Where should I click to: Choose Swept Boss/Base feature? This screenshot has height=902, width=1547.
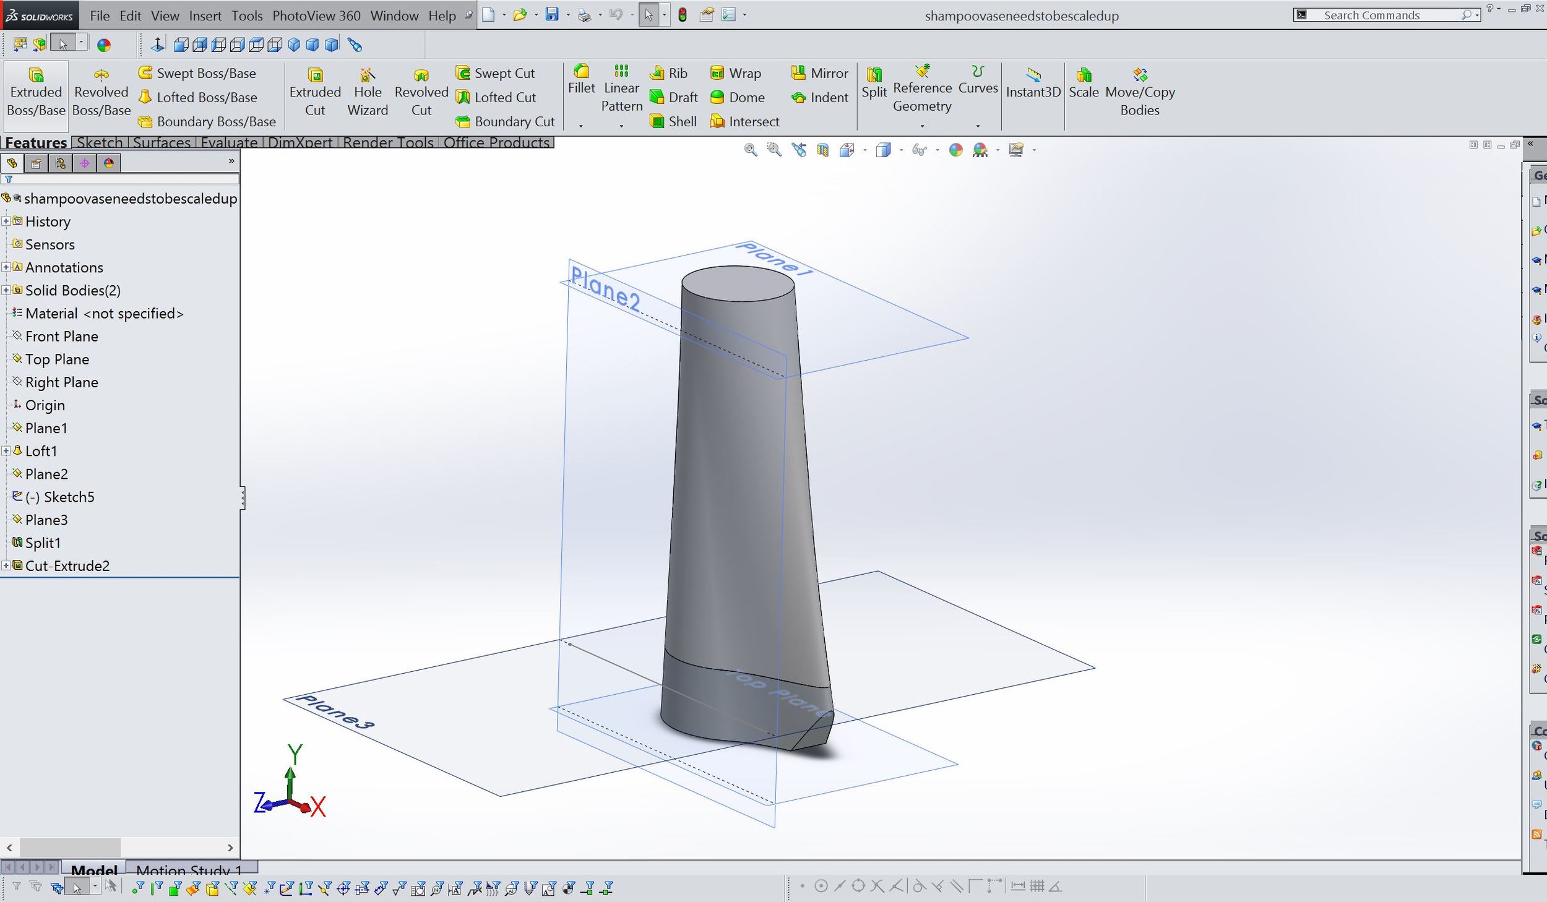(x=197, y=73)
